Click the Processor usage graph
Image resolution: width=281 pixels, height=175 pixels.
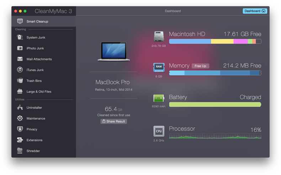215,136
